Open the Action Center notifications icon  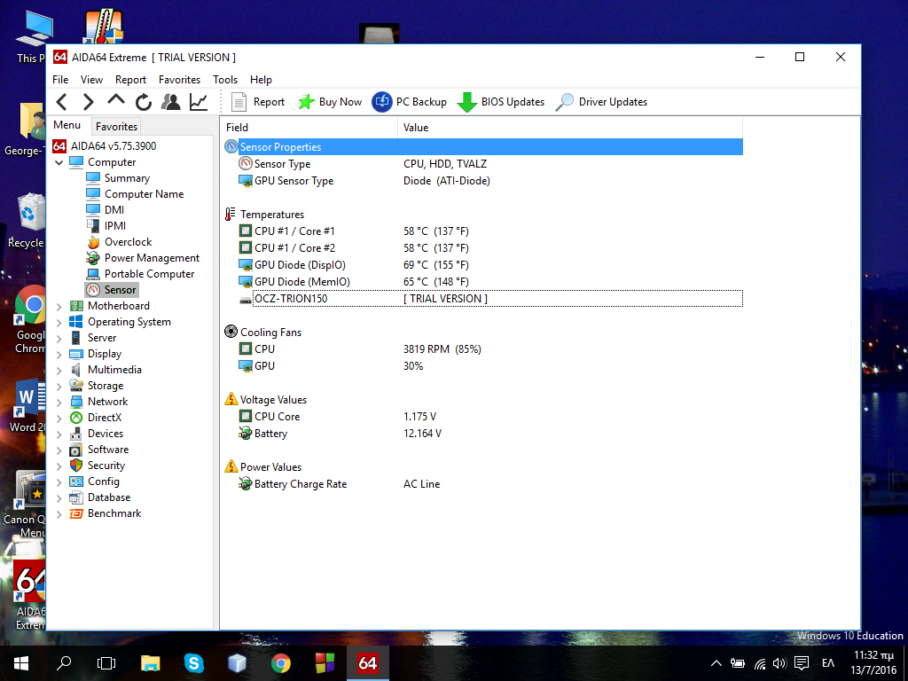click(x=802, y=663)
